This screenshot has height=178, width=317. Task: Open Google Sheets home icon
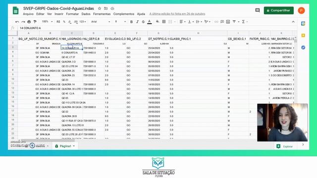(x=15, y=10)
